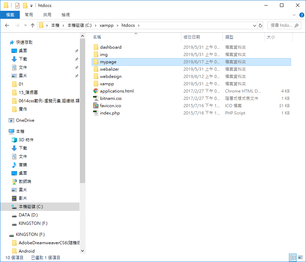Click the properties checkmark in quick access toolbar
The image size is (306, 262).
click(17, 6)
